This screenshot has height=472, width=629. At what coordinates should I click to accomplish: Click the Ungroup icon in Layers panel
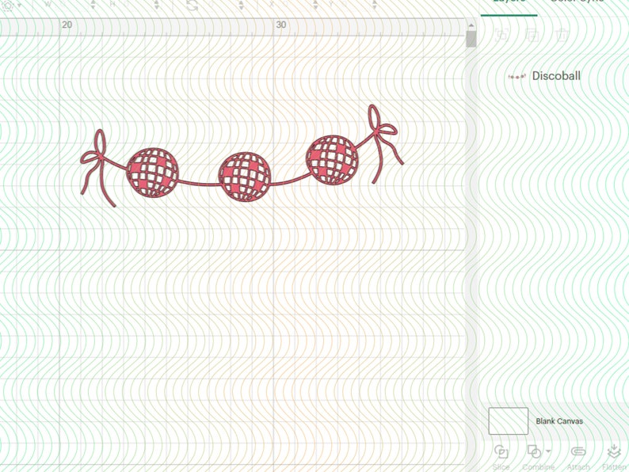532,36
